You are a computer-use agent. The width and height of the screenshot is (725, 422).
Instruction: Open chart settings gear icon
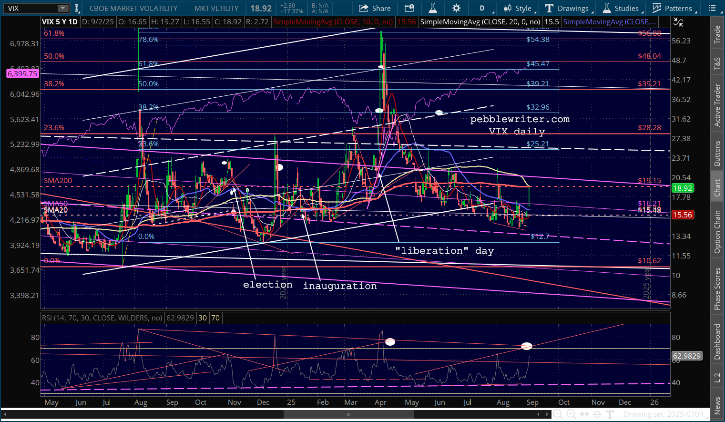456,8
